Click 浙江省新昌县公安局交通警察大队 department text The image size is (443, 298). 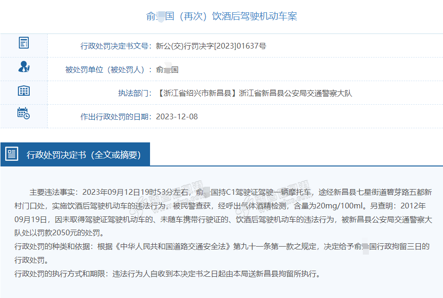coord(295,93)
